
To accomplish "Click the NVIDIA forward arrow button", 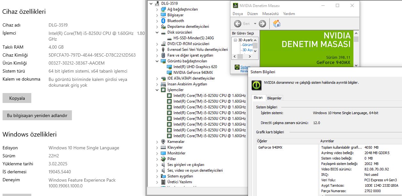I will pos(262,24).
